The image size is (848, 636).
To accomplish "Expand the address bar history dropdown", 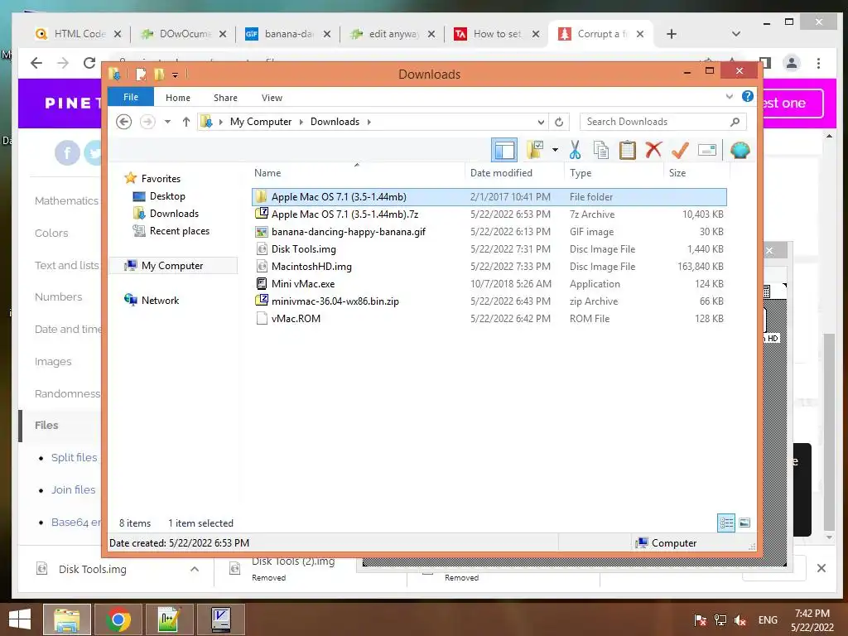I will [x=541, y=122].
